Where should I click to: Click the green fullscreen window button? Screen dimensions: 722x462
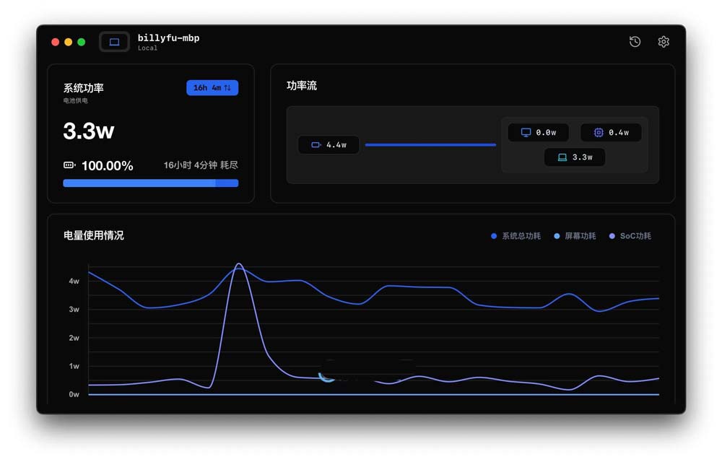82,43
